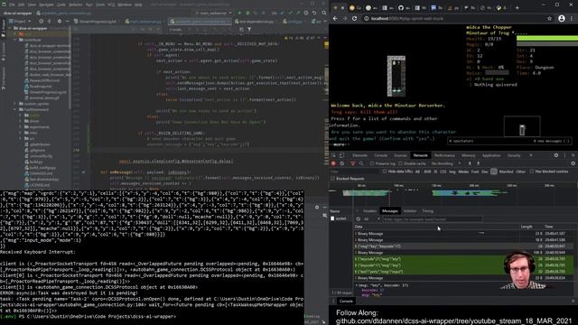578x325 pixels.
Task: Collapse the dcss-ai-wrapper root folder
Action: (x=11, y=28)
